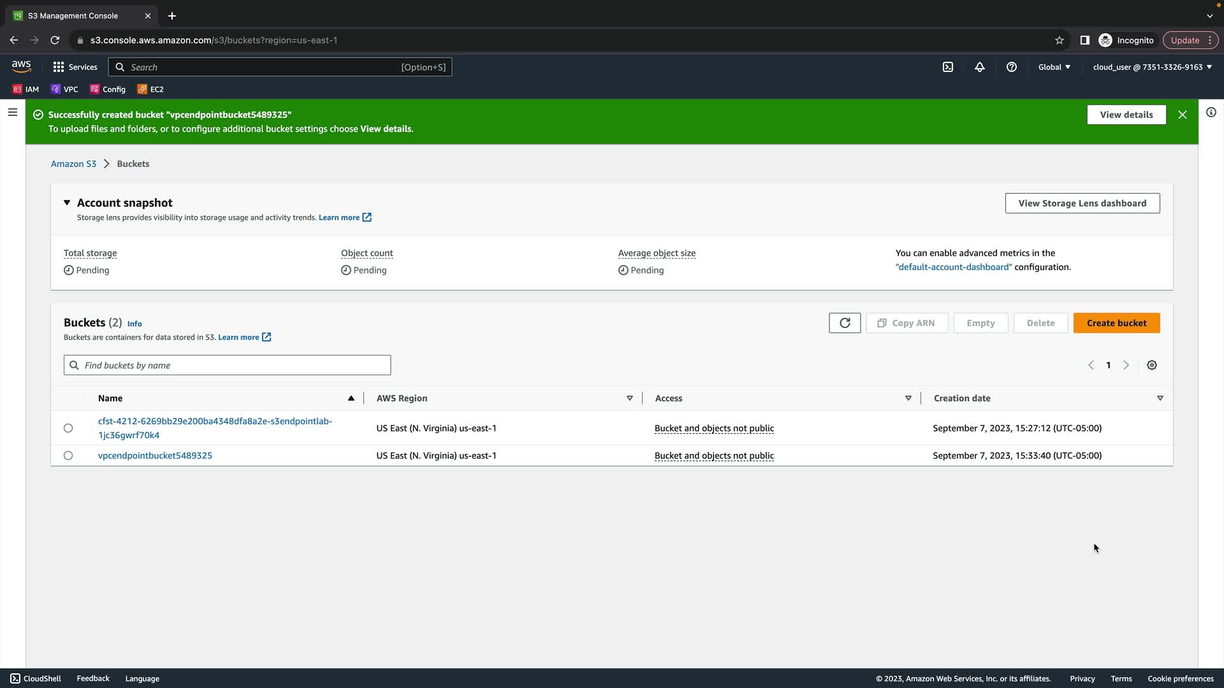Open the Global region dropdown

1054,67
